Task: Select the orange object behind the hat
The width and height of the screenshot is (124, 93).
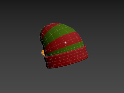Action: 43,53
